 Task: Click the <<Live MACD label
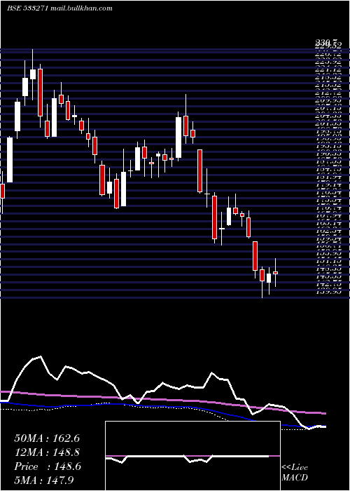[295, 473]
